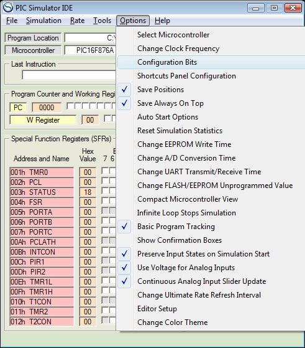This screenshot has width=305, height=348.
Task: Toggle Save Always On Top option
Action: pyautogui.click(x=211, y=103)
